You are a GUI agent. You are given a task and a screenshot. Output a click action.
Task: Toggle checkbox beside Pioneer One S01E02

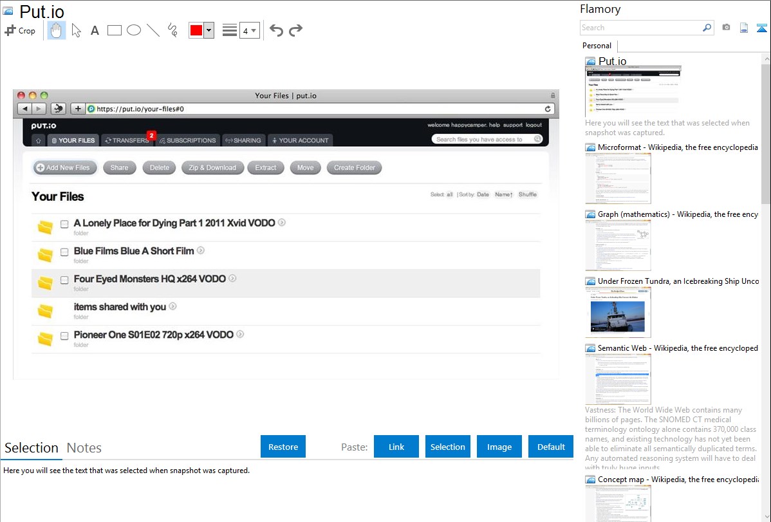[x=64, y=336]
